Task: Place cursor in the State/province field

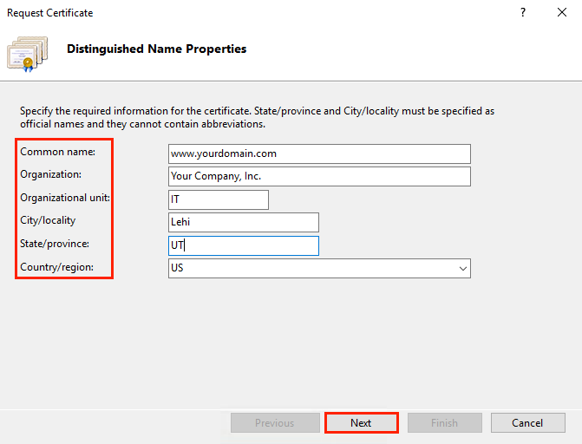Action: tap(244, 245)
